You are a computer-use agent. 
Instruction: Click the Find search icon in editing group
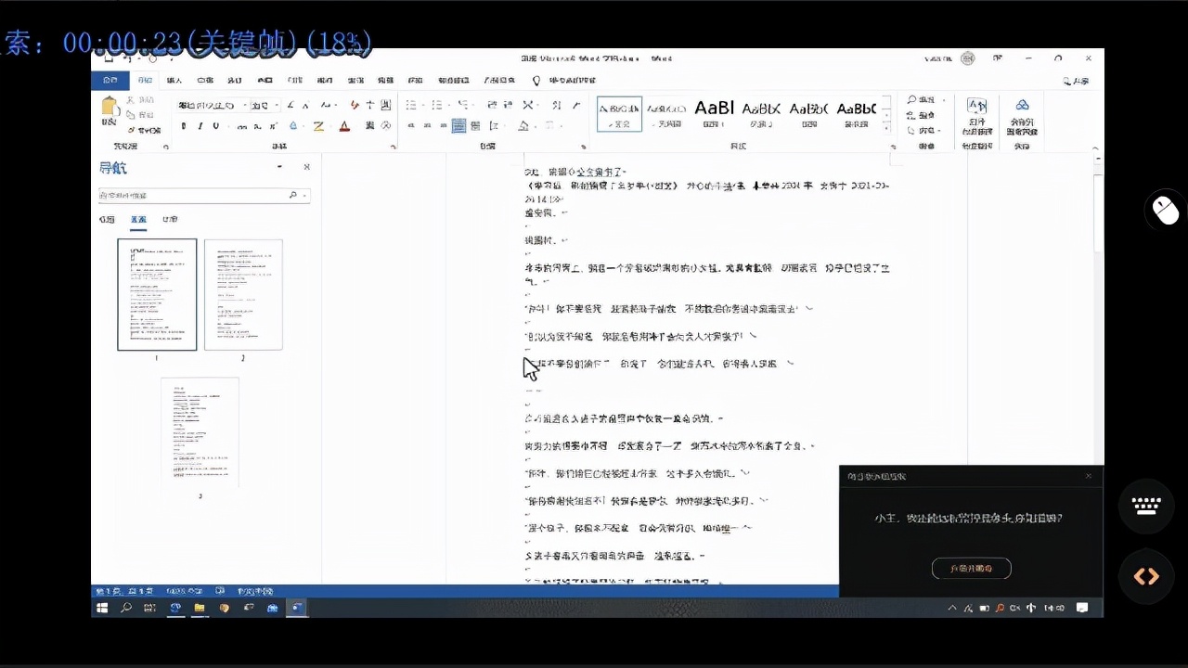tap(912, 100)
